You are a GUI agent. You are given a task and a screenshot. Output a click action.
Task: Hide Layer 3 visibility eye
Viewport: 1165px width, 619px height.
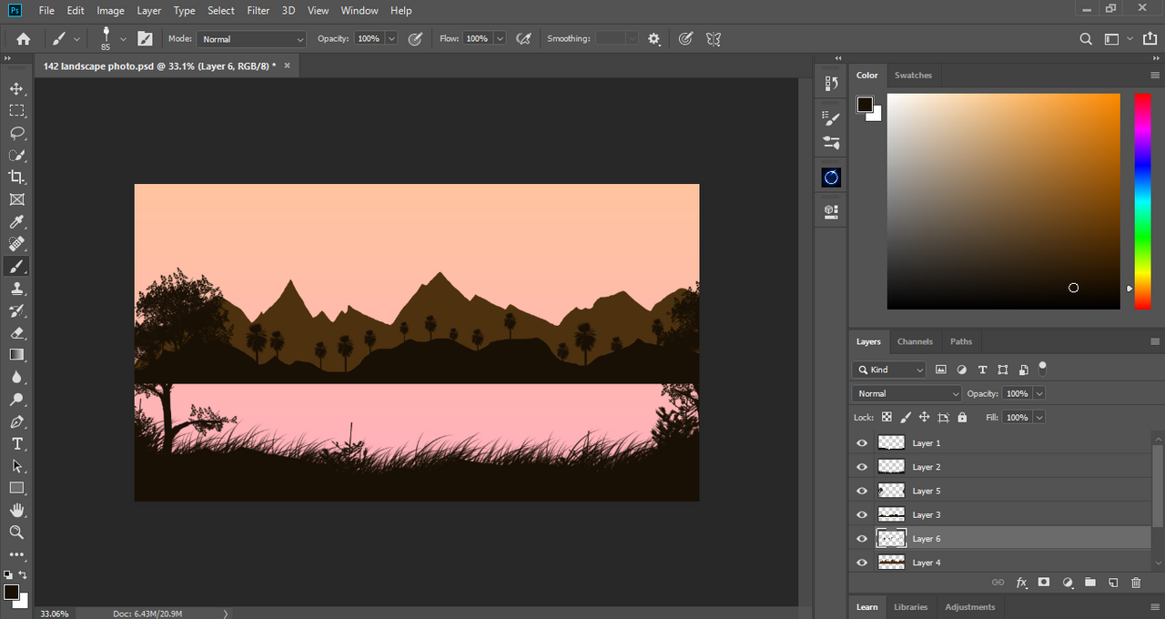(x=862, y=514)
